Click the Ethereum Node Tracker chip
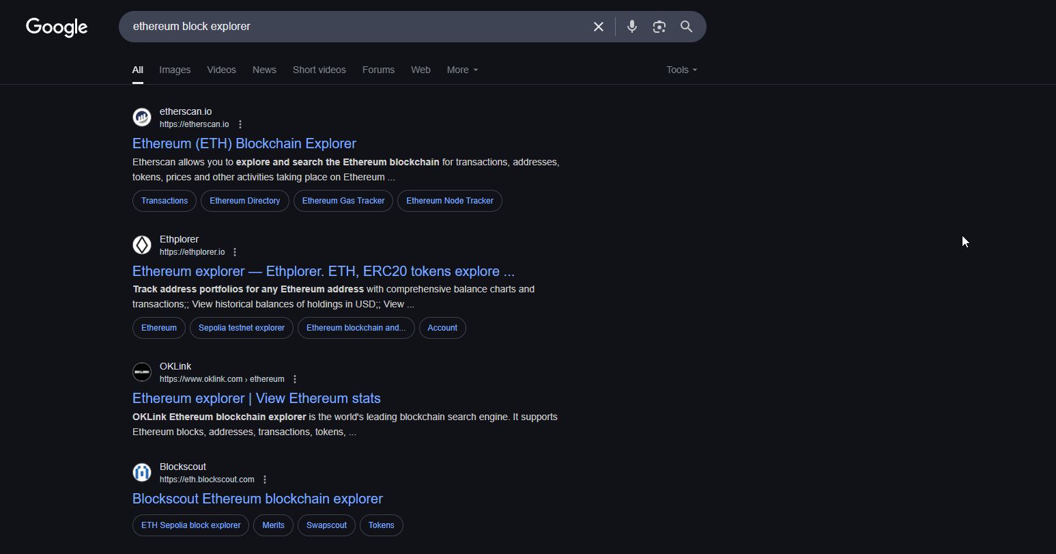Image resolution: width=1056 pixels, height=554 pixels. [450, 201]
